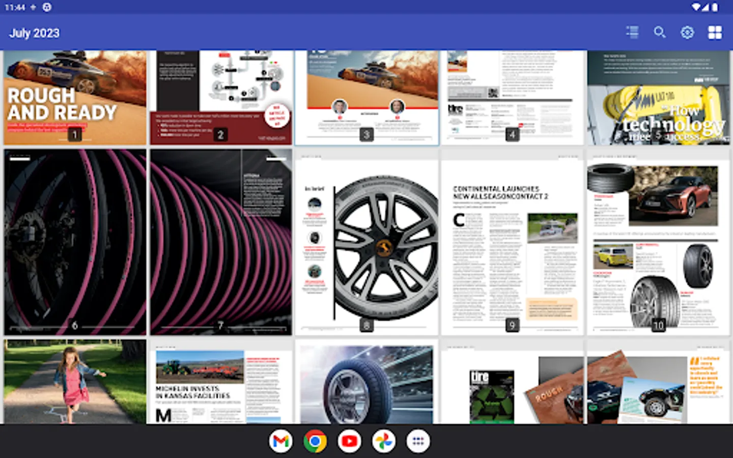
Task: Tap the Wi-Fi icon in status bar
Action: point(696,7)
